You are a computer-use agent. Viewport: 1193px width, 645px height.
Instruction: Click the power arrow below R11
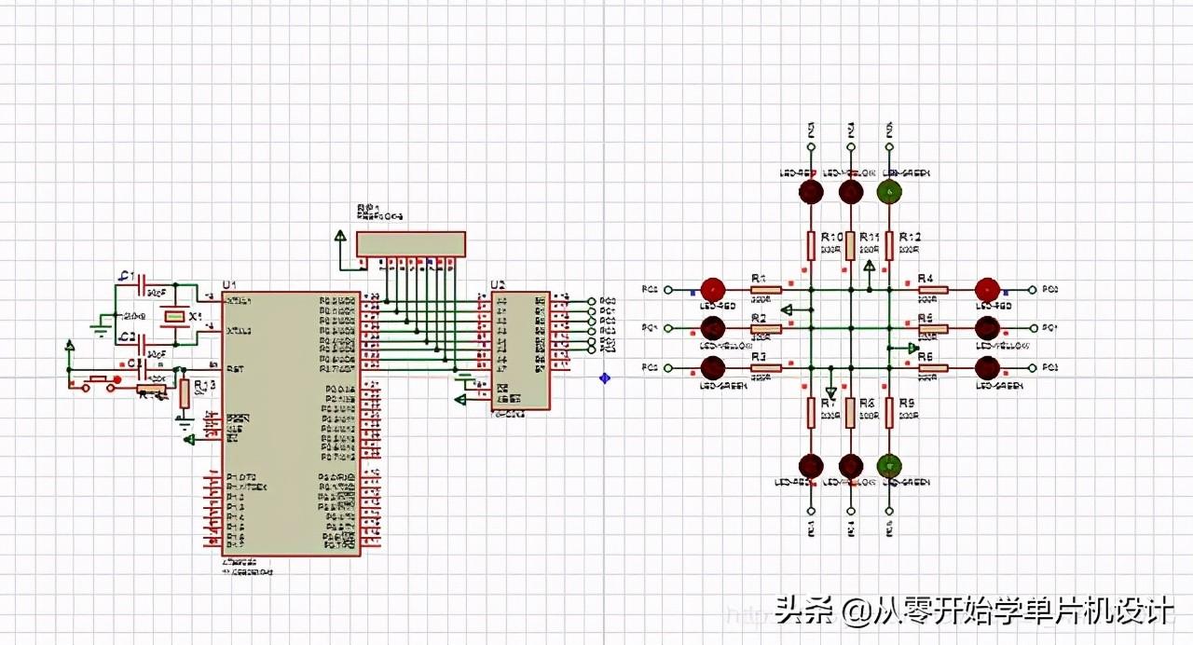(870, 266)
